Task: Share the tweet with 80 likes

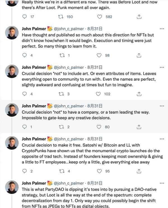Action: click(139, 127)
